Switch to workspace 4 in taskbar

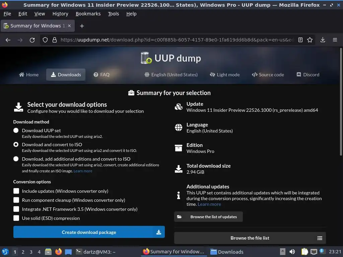point(39,252)
